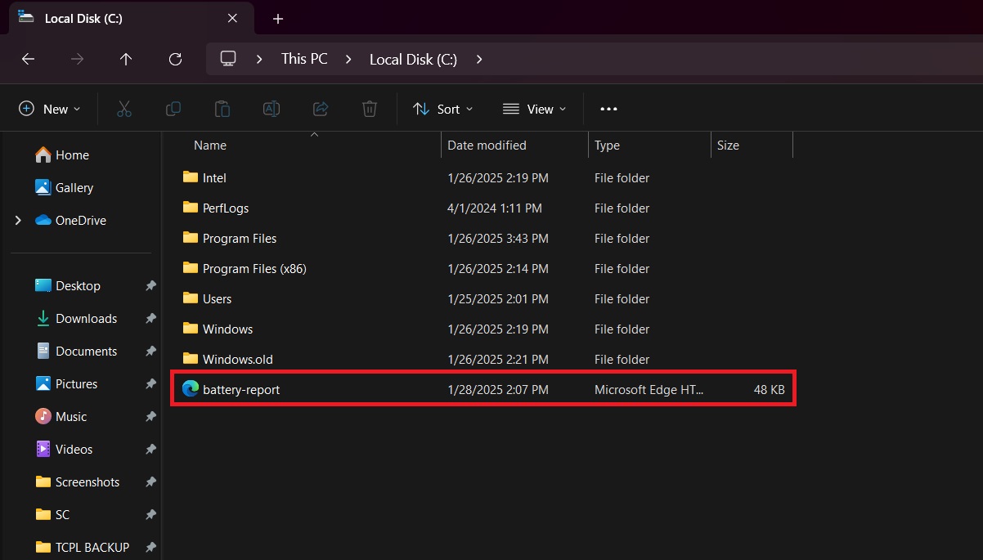Viewport: 983px width, 560px height.
Task: Select the Rename icon
Action: point(272,108)
